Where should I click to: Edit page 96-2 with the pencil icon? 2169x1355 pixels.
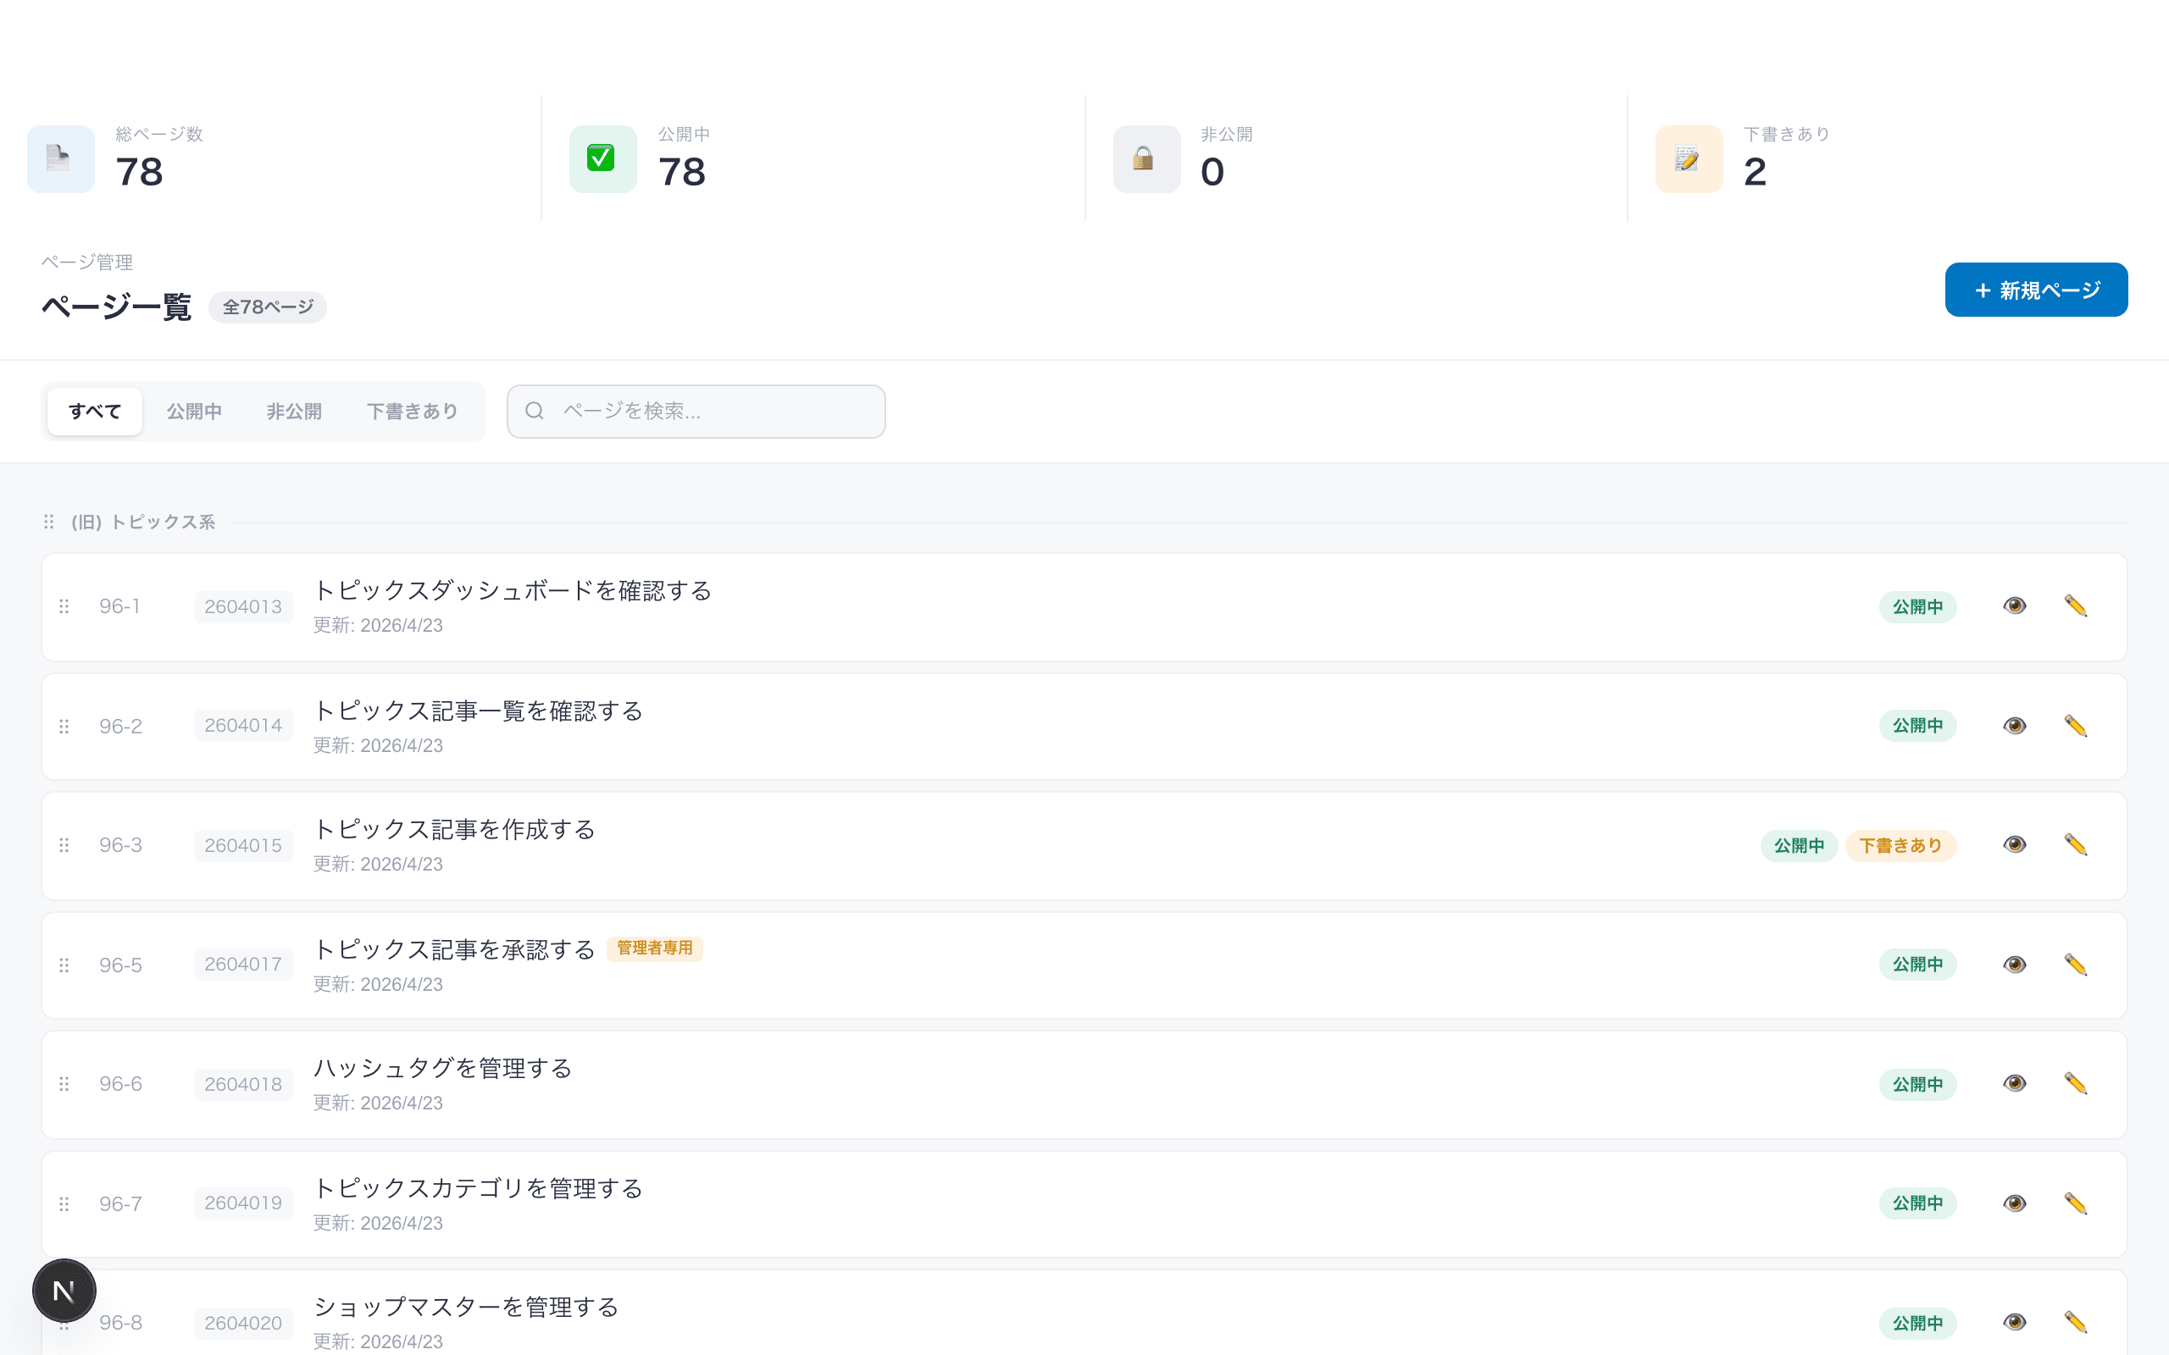pyautogui.click(x=2076, y=726)
